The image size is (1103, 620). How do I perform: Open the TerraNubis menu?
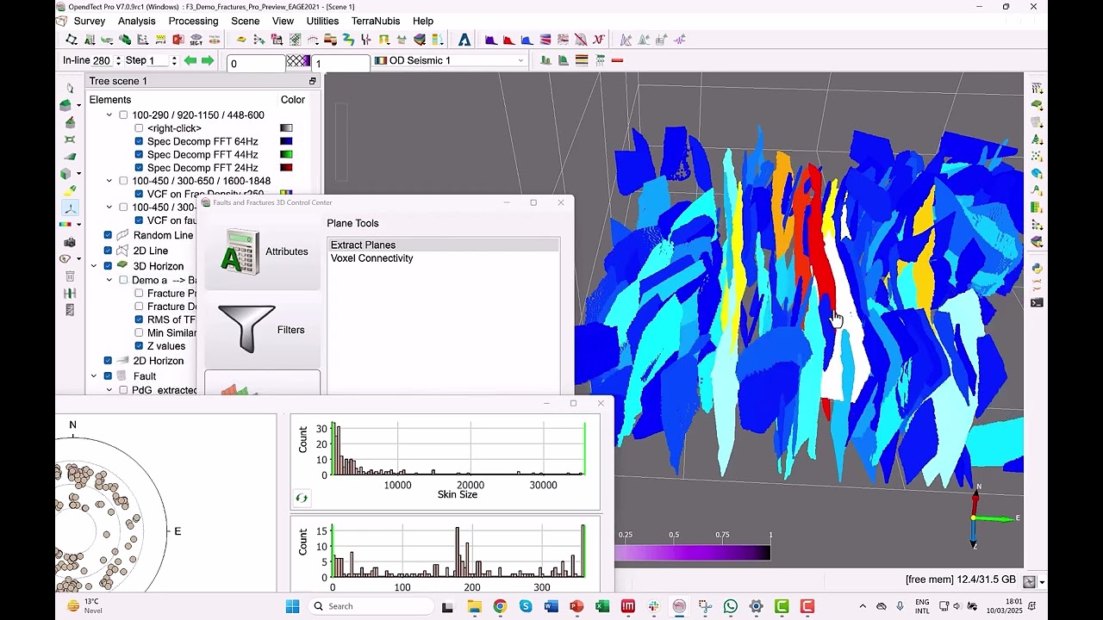(376, 21)
